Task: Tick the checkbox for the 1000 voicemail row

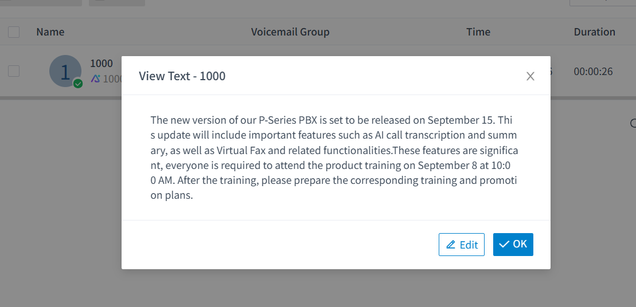Action: tap(14, 71)
